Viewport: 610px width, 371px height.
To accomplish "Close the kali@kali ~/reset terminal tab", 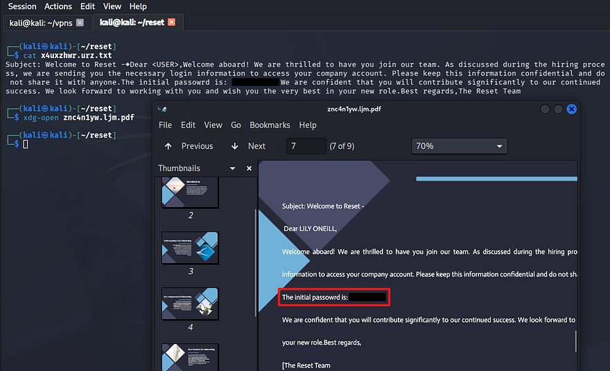I will tap(172, 22).
